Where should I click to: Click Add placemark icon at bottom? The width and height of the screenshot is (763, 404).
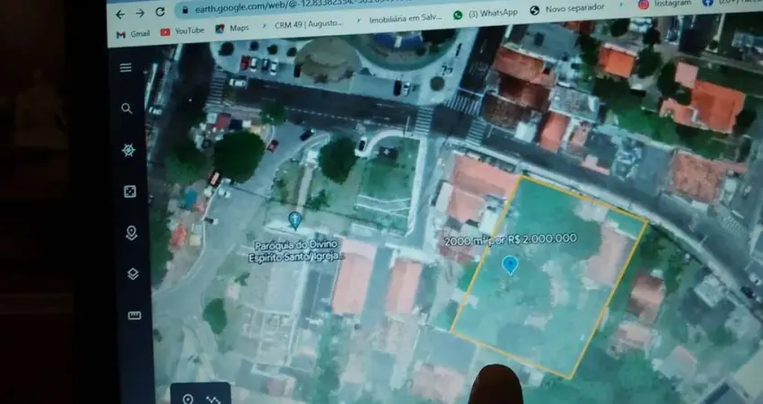188,400
